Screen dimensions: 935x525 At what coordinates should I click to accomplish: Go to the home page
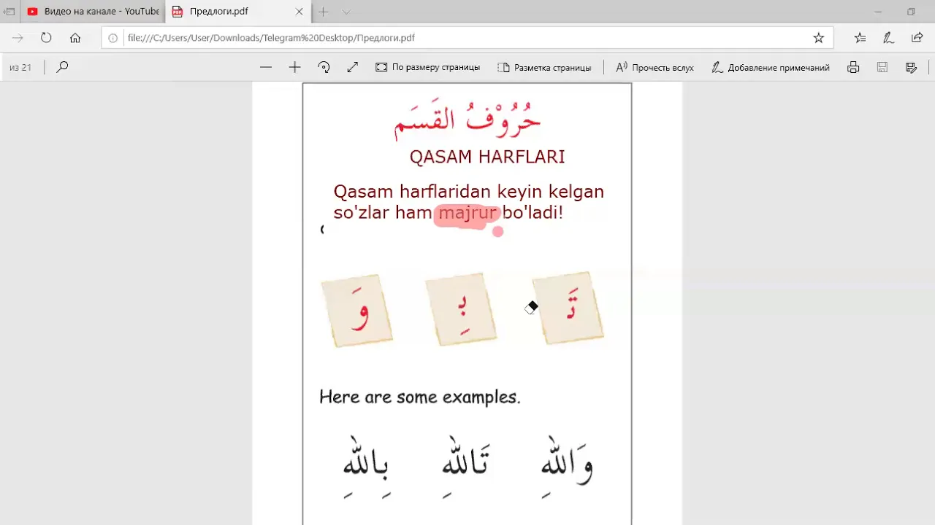75,38
